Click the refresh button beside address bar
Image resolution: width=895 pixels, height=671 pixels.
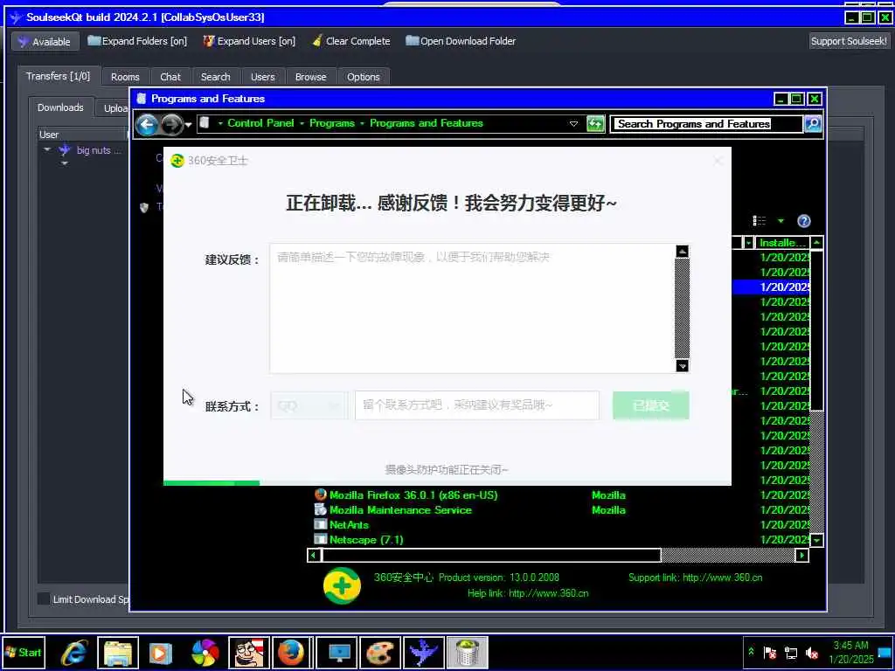pos(595,124)
